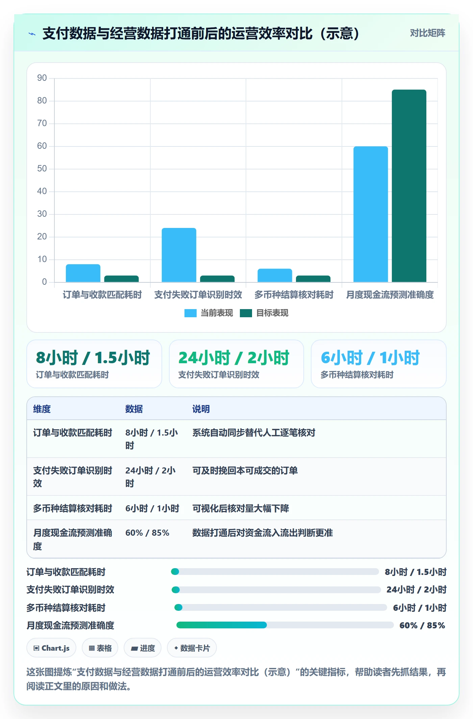Click the 对比矩阵 label in the header
The image size is (473, 719).
pyautogui.click(x=427, y=33)
